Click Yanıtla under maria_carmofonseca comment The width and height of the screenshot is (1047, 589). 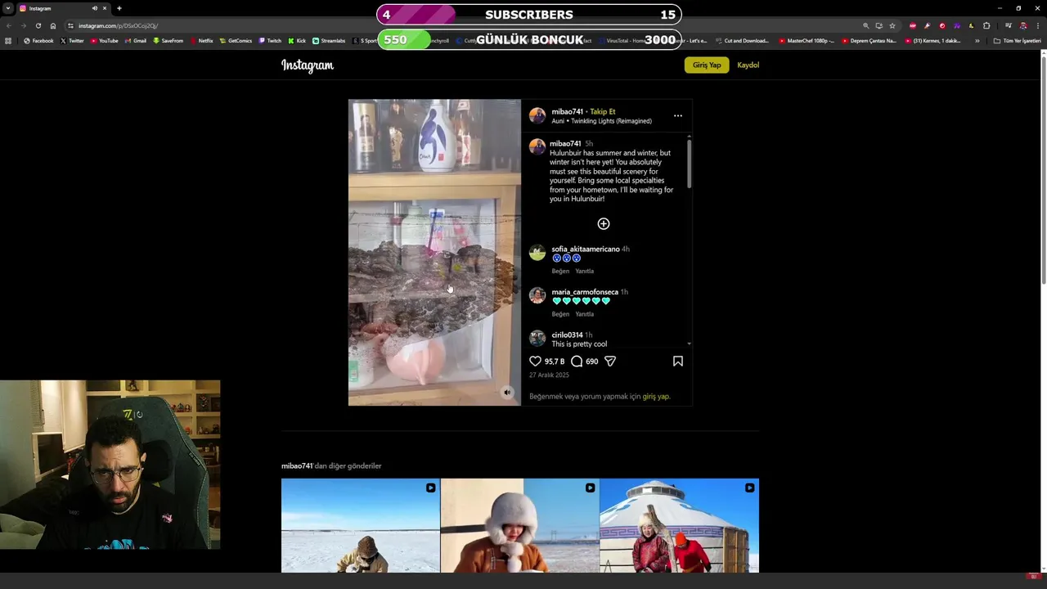pos(584,314)
